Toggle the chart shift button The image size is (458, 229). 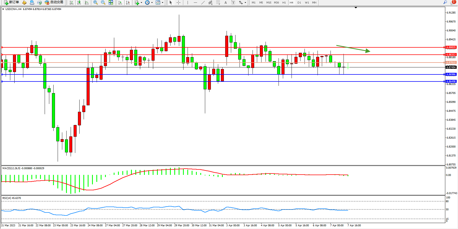128,2
